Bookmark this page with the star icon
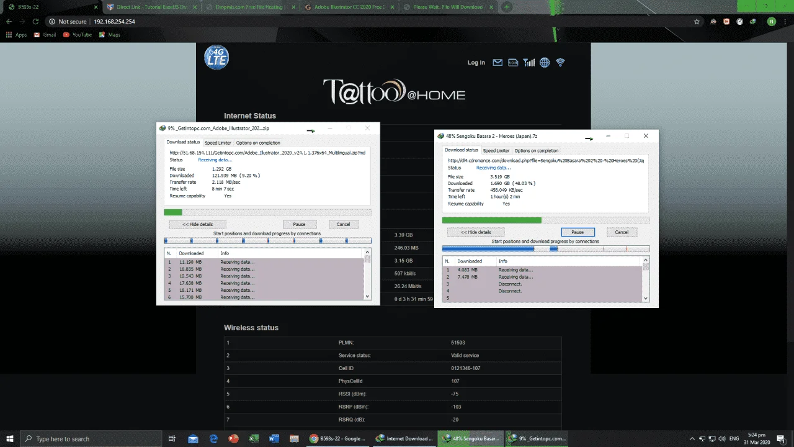Viewport: 794px width, 447px height. click(x=697, y=21)
